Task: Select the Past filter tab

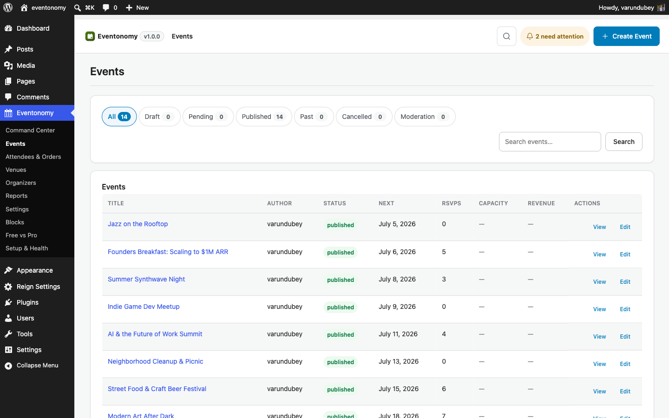Action: (x=314, y=117)
